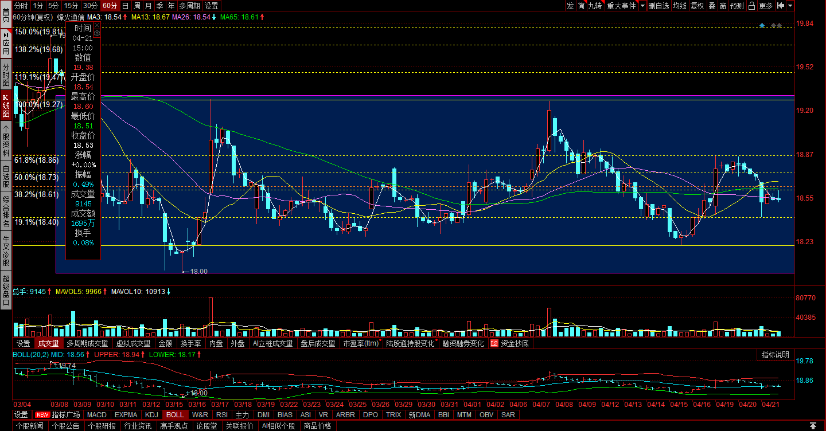Switch to 分时 period

click(21, 6)
